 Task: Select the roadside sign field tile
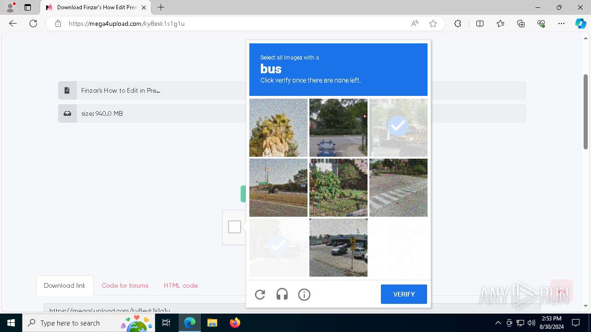[278, 188]
